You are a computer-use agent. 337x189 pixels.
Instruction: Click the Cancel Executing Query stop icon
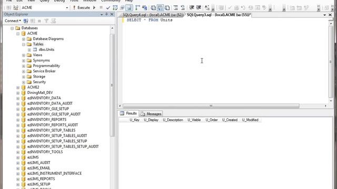pyautogui.click(x=101, y=8)
